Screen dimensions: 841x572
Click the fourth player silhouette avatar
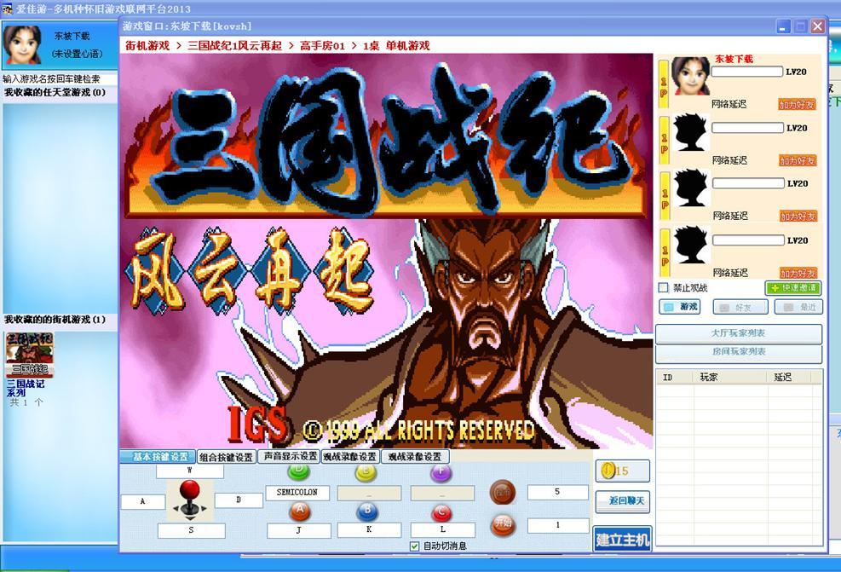pos(691,246)
